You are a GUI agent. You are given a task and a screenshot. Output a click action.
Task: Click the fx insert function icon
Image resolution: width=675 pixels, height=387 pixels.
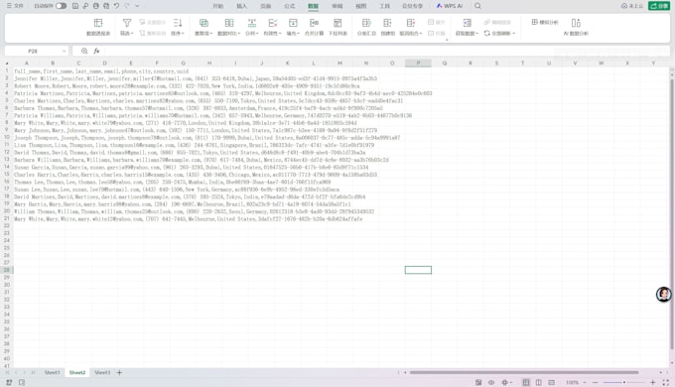coord(96,51)
